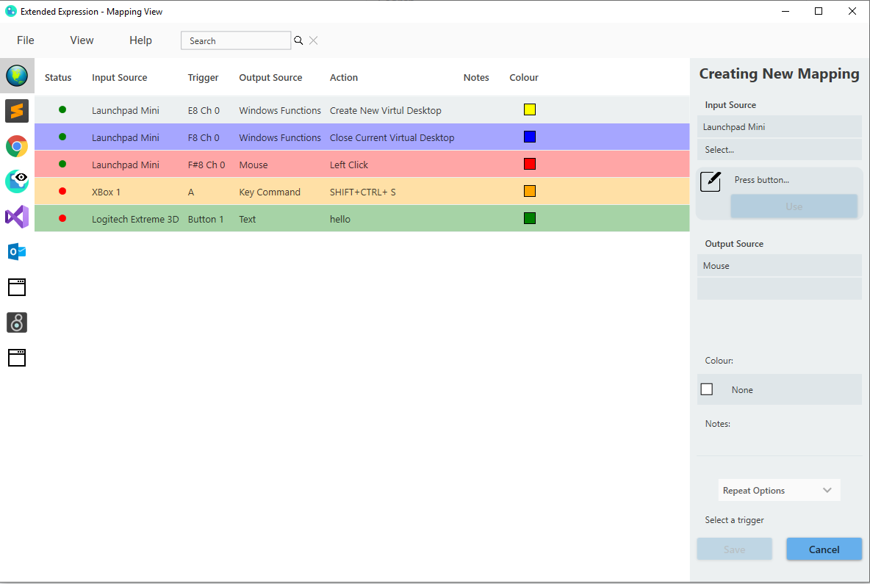870x584 pixels.
Task: Open the Mouse output source dropdown
Action: click(x=779, y=266)
